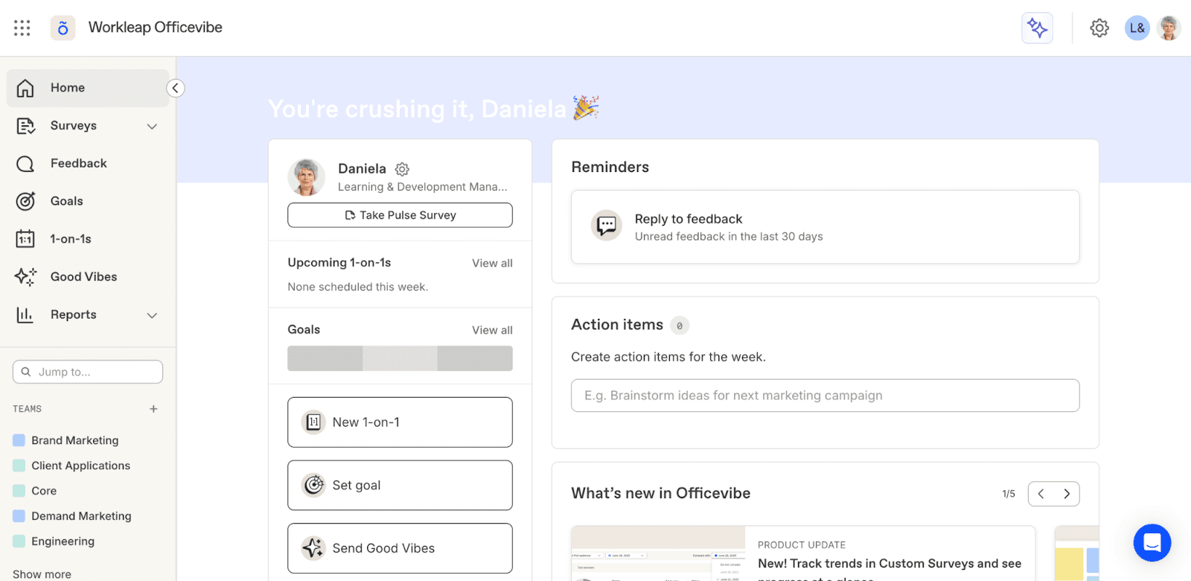Click the action item input field
The image size is (1191, 581).
click(825, 396)
